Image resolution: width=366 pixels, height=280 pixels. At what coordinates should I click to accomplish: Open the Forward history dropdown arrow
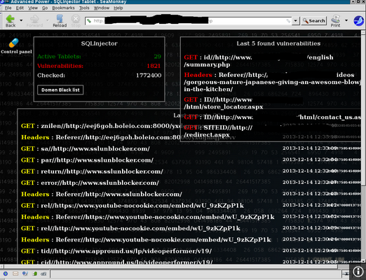(x=48, y=20)
